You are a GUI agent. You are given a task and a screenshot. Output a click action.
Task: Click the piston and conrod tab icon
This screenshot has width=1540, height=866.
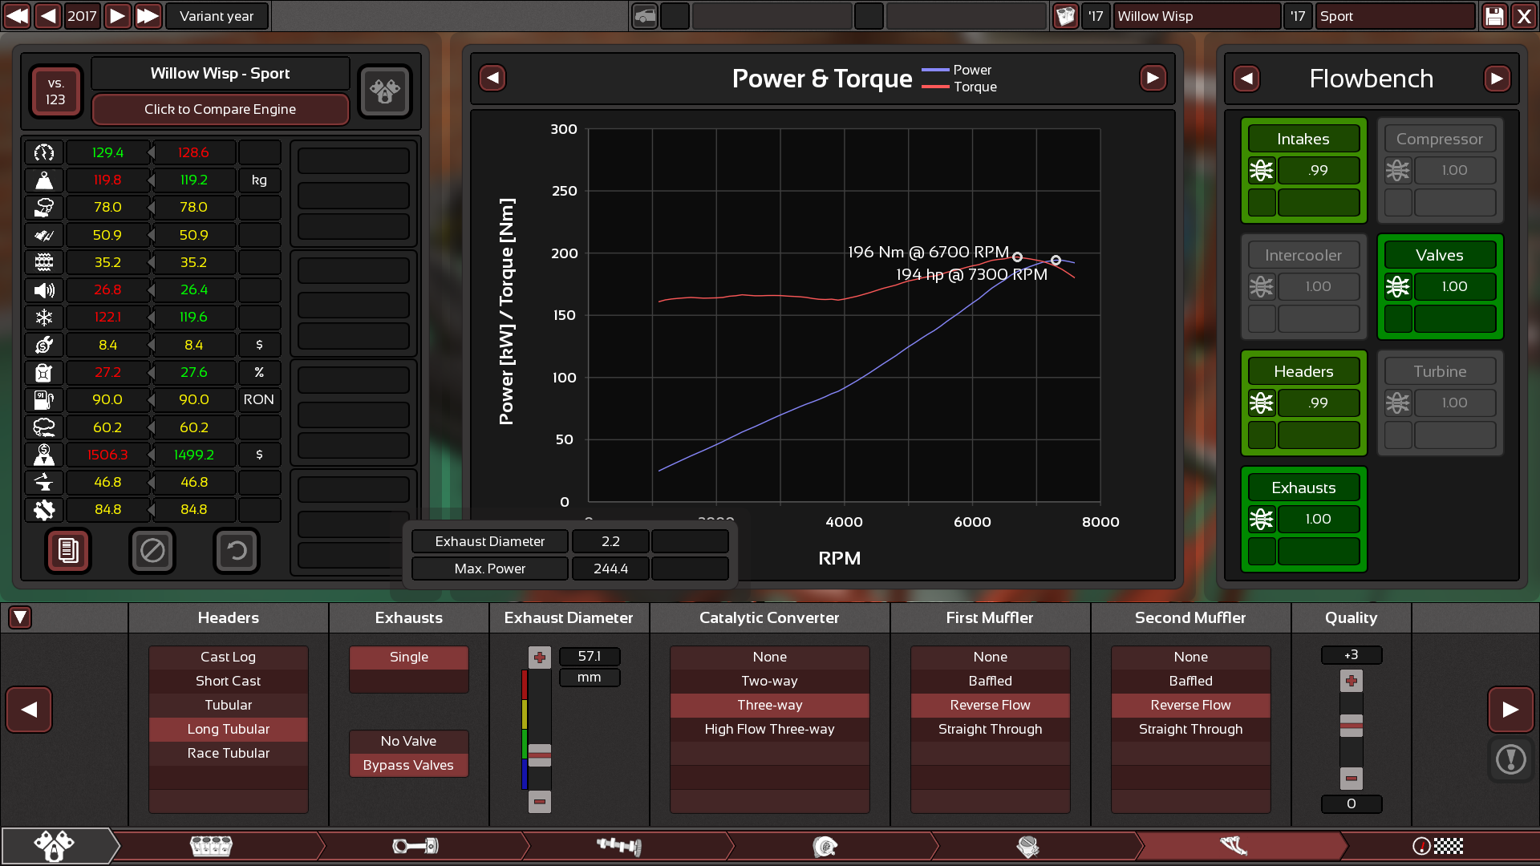(x=415, y=846)
